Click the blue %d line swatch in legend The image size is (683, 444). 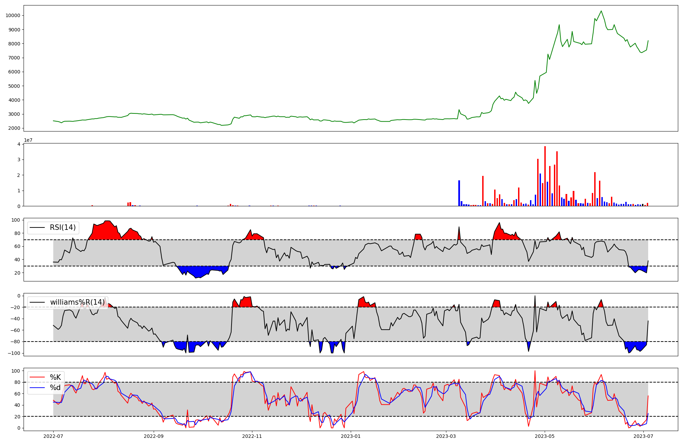[37, 388]
